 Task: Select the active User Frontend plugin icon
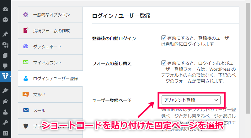(x=5, y=76)
